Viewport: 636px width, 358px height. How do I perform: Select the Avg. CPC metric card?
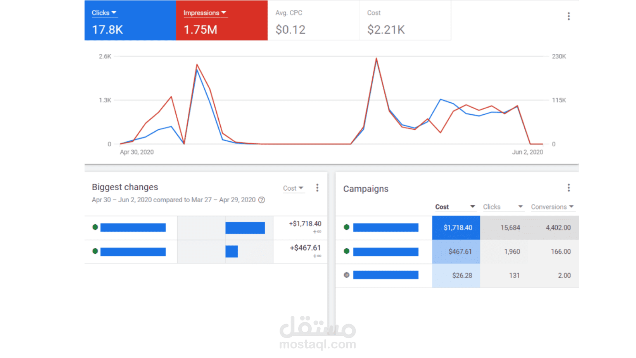tap(313, 21)
